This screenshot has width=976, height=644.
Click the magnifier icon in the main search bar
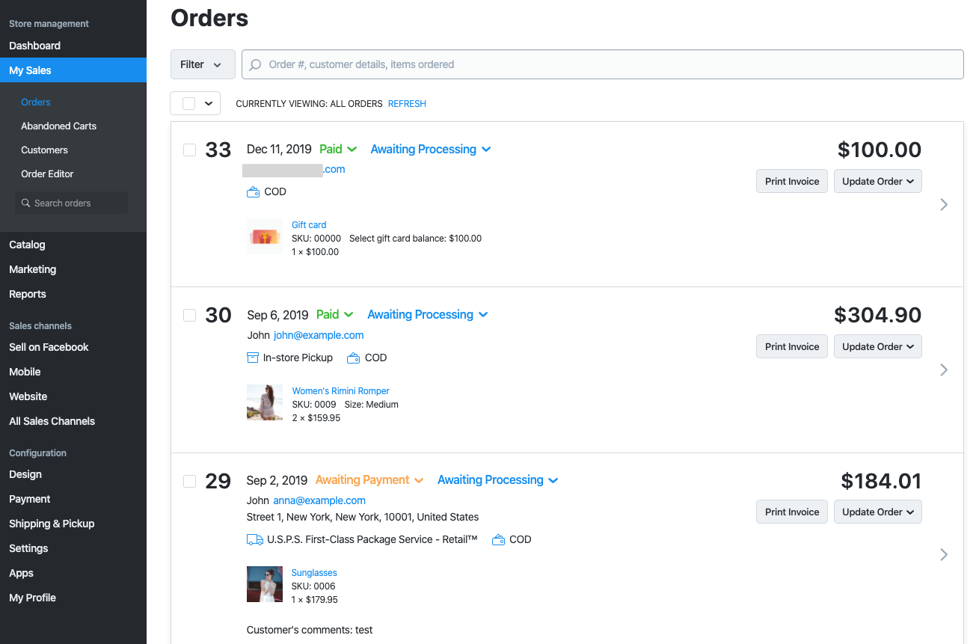coord(254,64)
